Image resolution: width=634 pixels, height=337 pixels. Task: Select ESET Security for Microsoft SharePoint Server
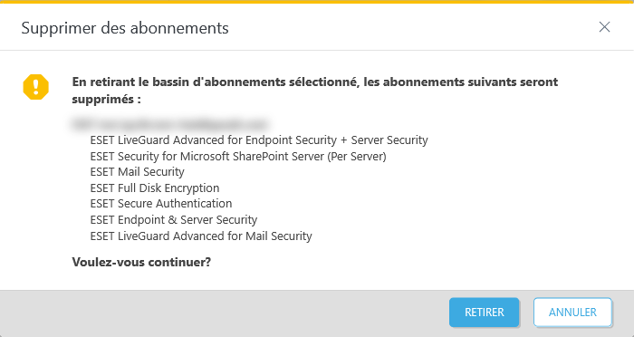point(238,156)
